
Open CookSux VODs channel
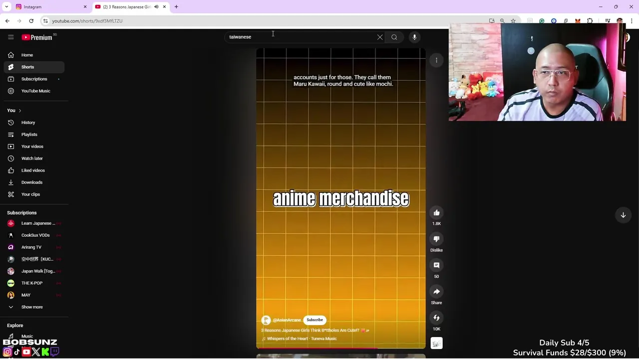[x=34, y=235]
